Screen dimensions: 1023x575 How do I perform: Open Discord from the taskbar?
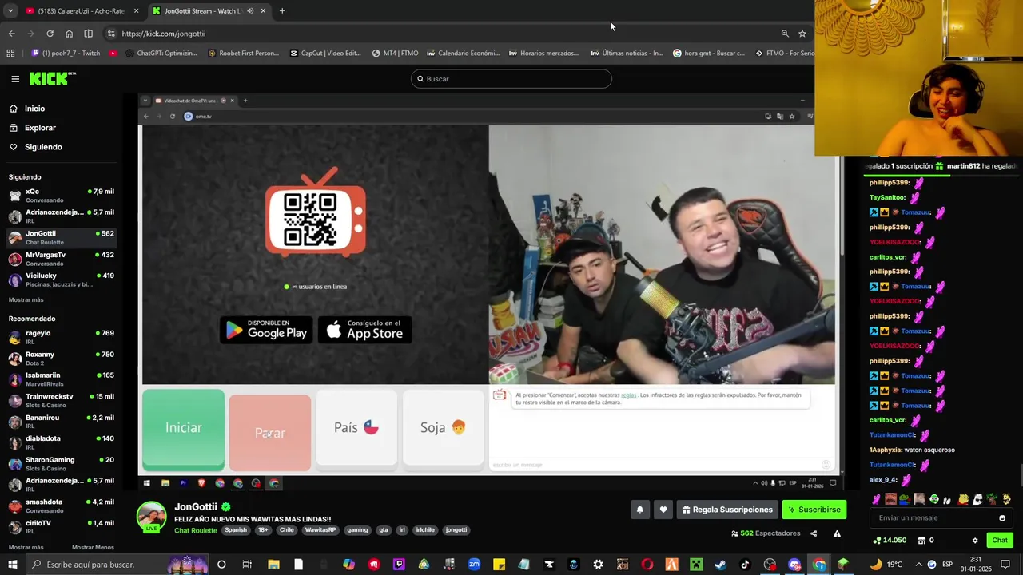point(794,565)
